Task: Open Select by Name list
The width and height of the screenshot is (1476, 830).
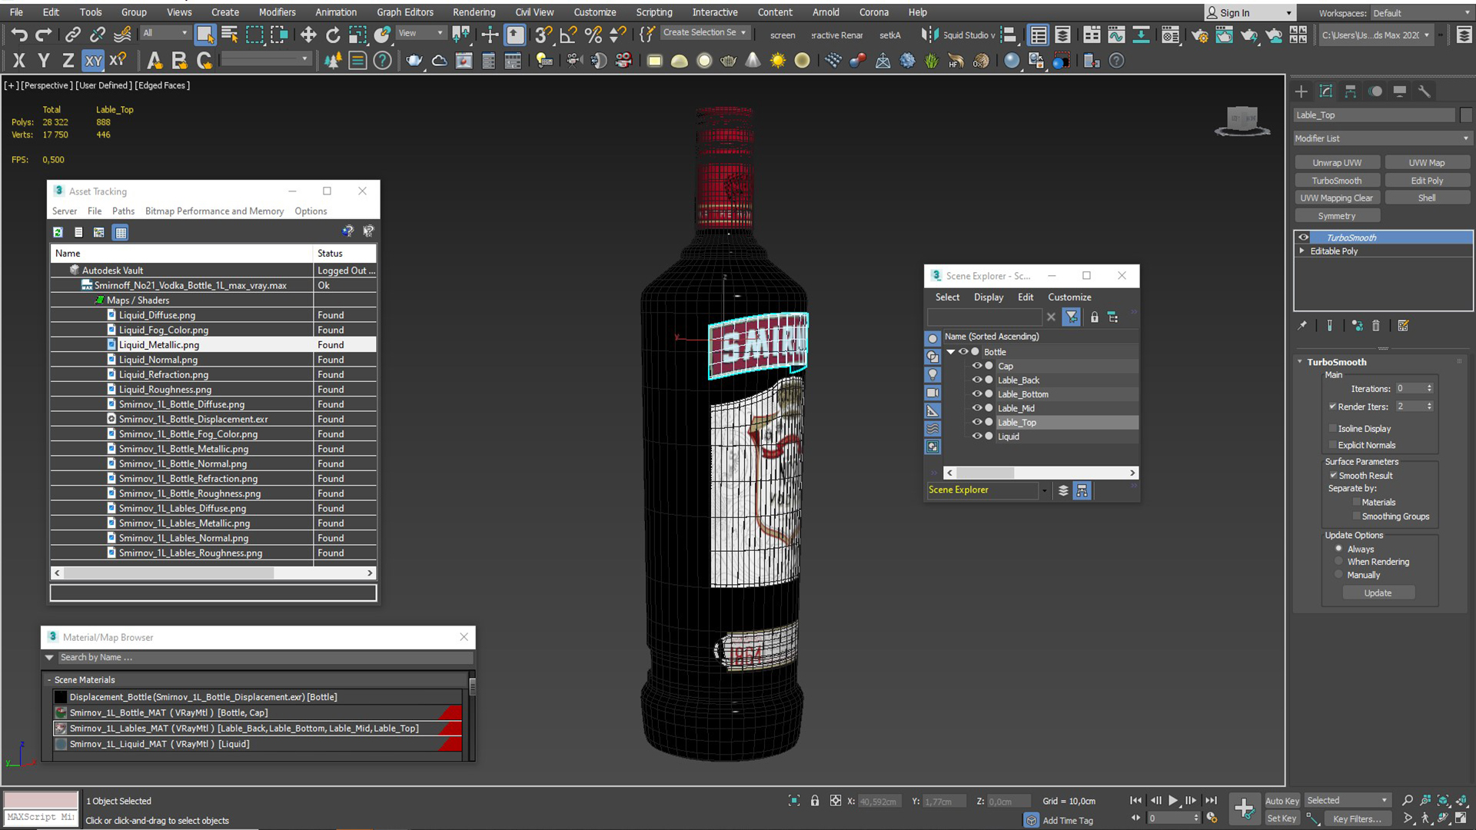Action: [x=229, y=35]
